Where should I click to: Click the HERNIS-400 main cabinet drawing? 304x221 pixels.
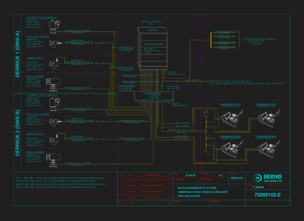[152, 49]
